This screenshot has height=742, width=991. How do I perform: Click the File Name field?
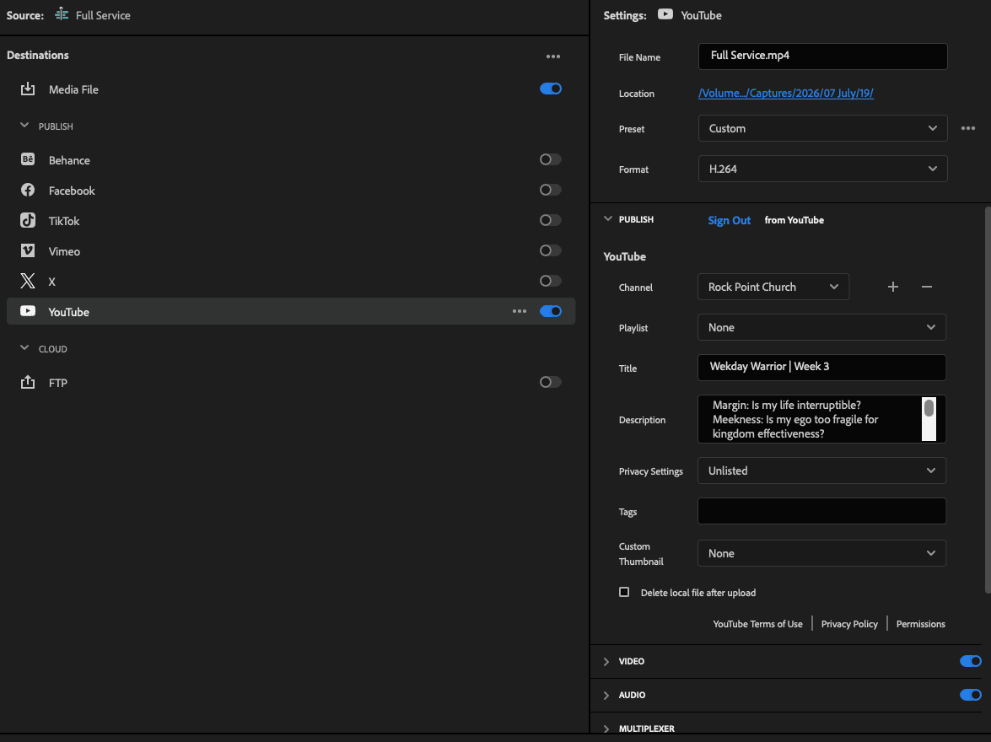point(822,56)
